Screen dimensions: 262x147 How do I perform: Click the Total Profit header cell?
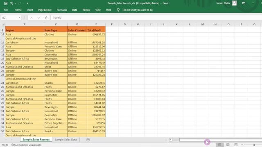pos(96,29)
